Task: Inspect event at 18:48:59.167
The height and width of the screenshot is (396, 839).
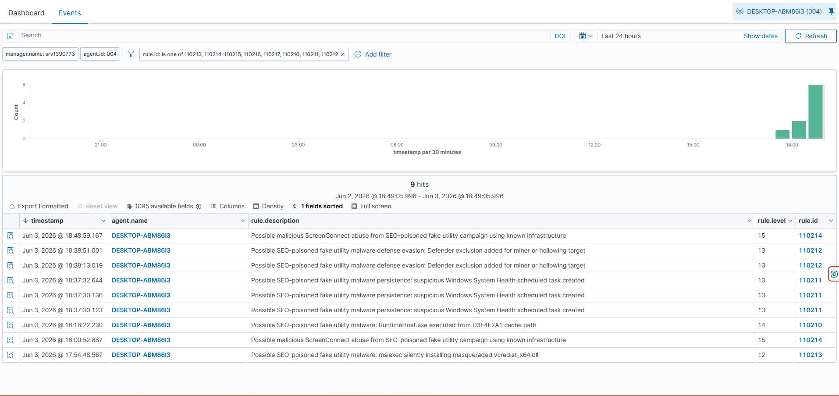Action: coord(11,236)
